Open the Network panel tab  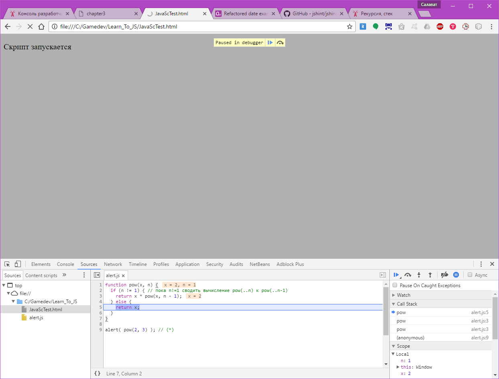point(113,264)
